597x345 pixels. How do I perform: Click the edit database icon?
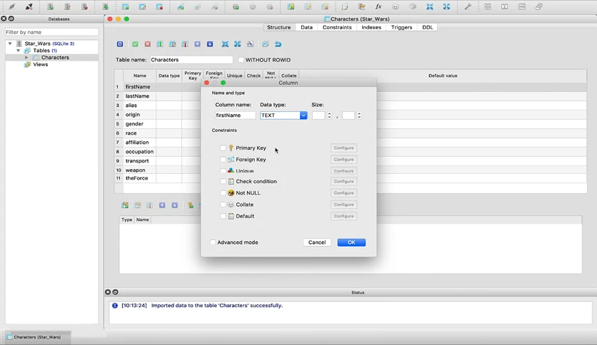pos(67,7)
